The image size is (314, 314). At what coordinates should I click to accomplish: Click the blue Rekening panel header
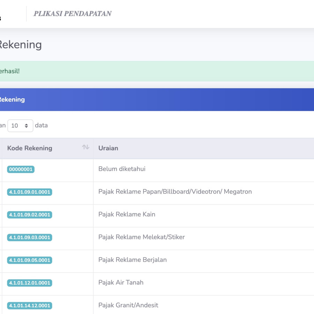coord(157,99)
